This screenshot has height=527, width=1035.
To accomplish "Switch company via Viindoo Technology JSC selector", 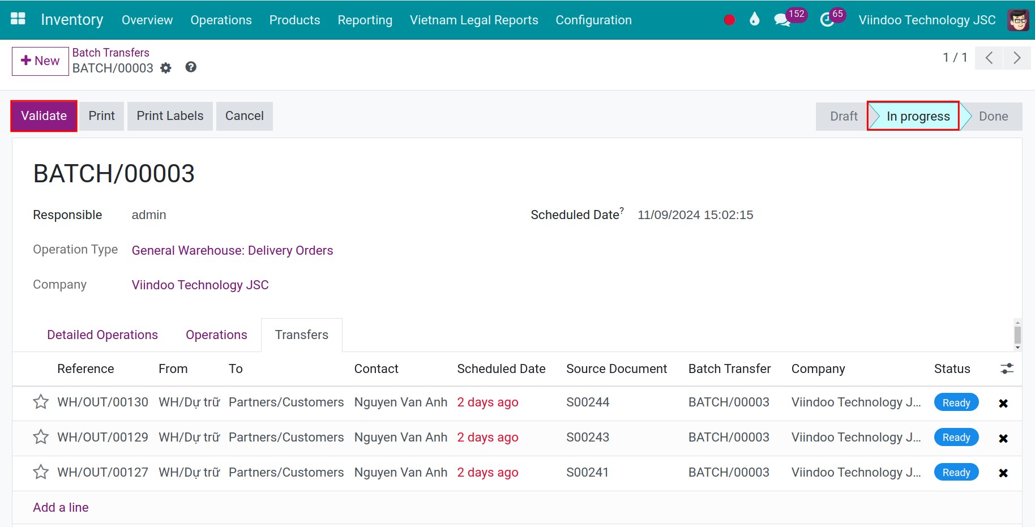I will (927, 20).
